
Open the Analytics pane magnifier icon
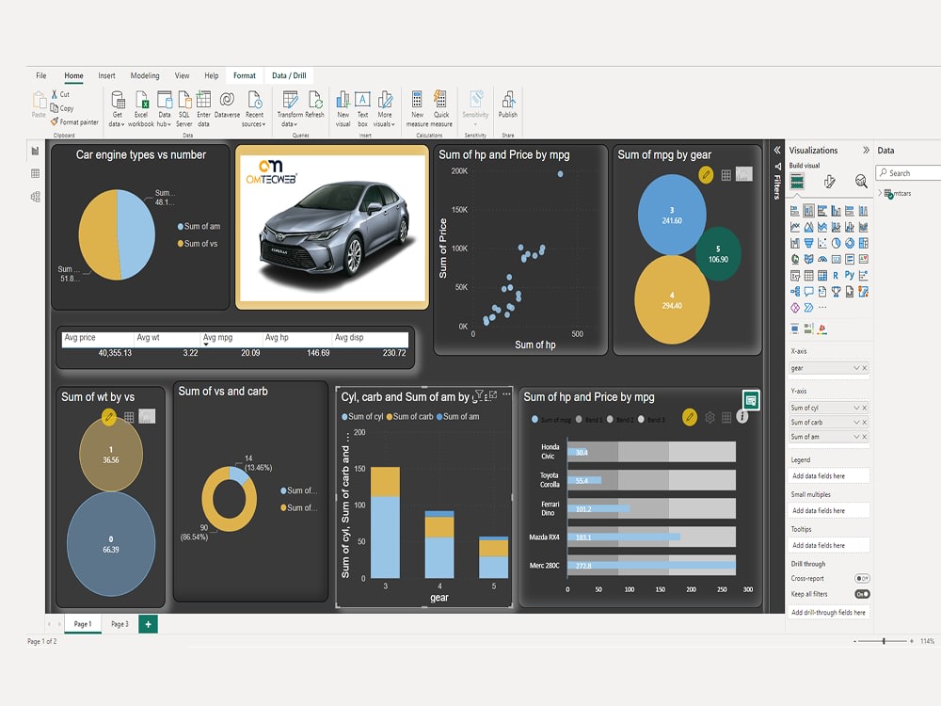[861, 181]
